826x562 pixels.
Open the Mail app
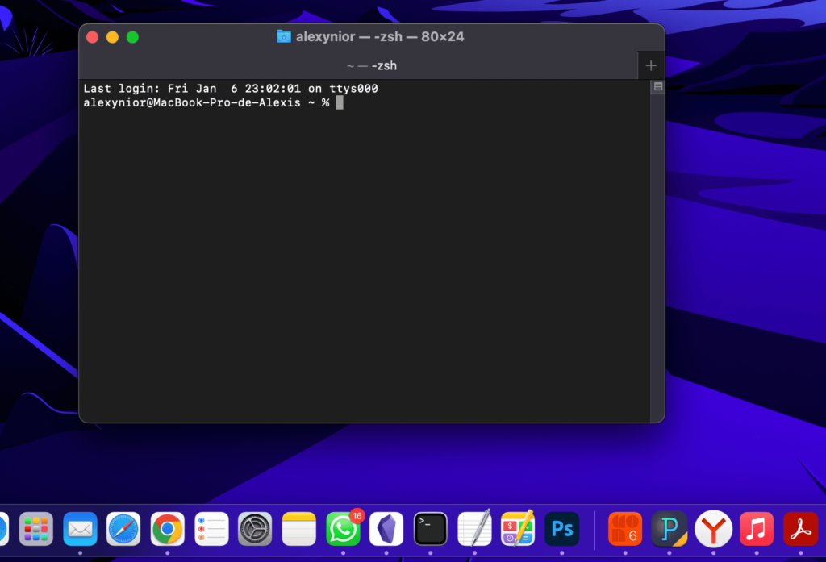(80, 530)
